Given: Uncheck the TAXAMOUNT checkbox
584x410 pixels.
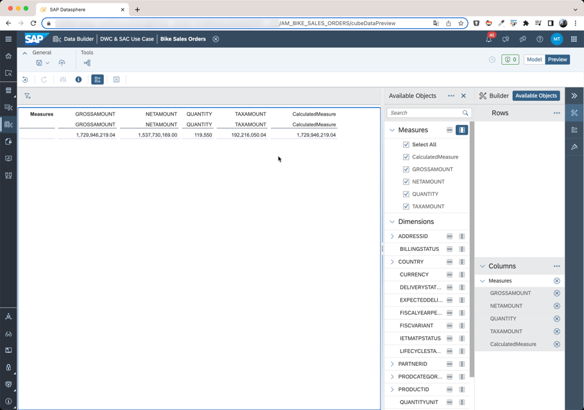Looking at the screenshot, I should click(406, 207).
